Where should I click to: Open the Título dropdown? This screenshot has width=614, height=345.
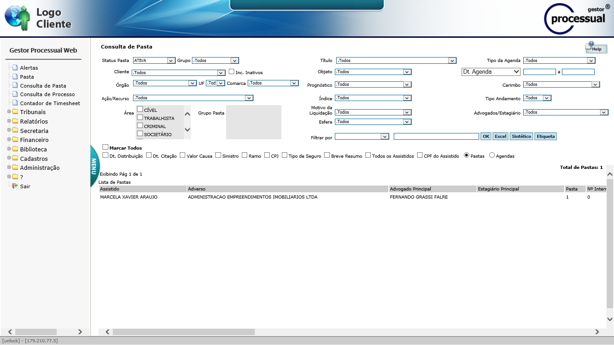(x=396, y=61)
